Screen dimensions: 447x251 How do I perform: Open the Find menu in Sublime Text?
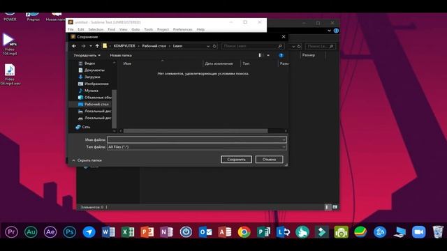[x=111, y=29]
